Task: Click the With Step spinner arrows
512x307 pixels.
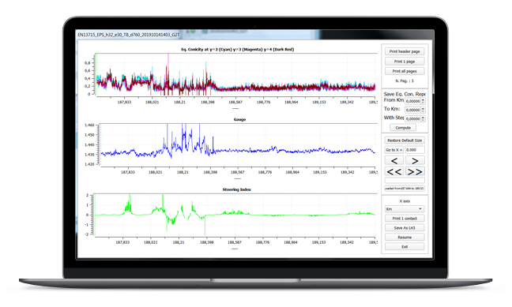Action: pos(424,118)
